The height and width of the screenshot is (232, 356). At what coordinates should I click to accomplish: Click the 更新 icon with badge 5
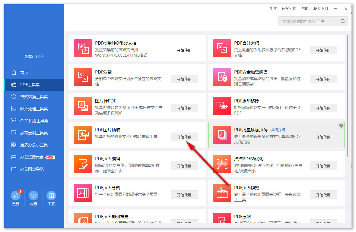tap(16, 196)
